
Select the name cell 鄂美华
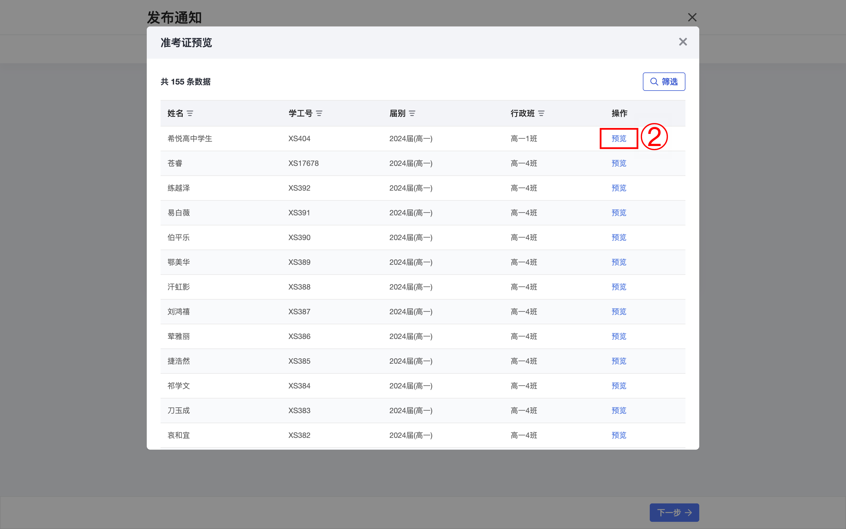179,262
